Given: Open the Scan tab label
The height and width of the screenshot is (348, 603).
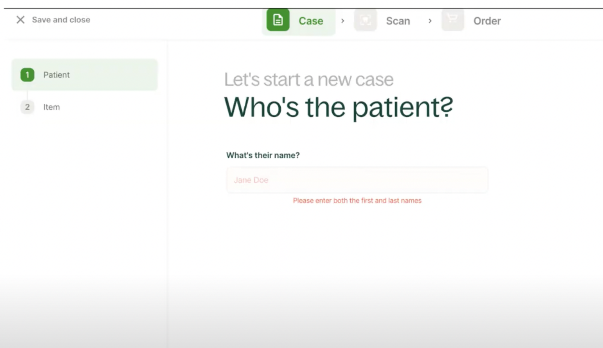Looking at the screenshot, I should pyautogui.click(x=398, y=21).
